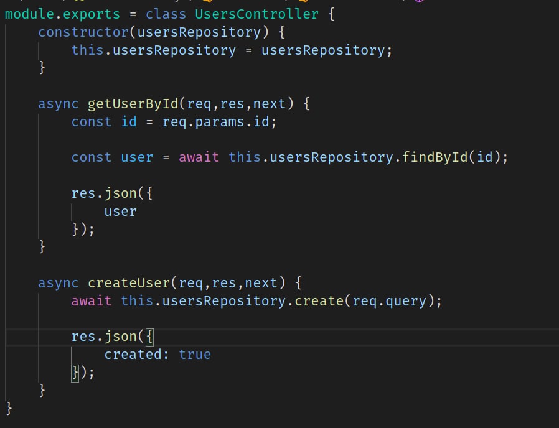Viewport: 559px width, 428px height.
Task: Click 'json' in getUserById's res.json call
Action: tap(121, 193)
